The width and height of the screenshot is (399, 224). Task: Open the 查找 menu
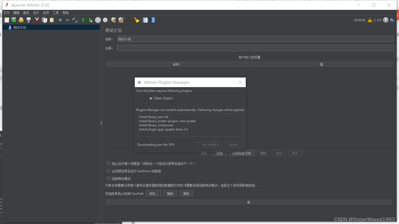[26, 13]
